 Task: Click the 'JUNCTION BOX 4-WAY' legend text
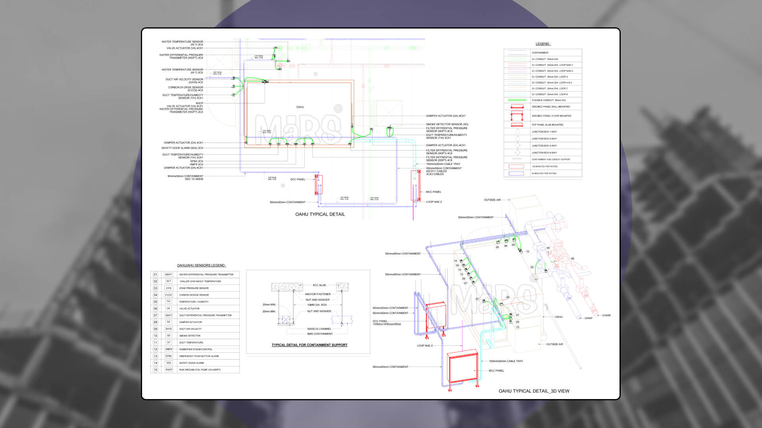coord(544,153)
